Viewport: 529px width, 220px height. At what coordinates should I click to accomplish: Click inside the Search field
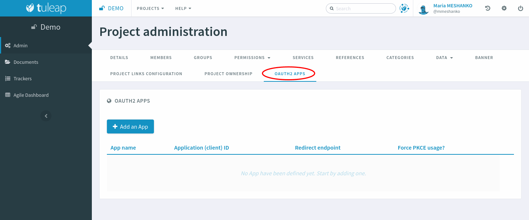[361, 8]
